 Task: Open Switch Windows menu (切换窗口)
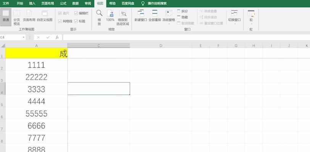point(234,17)
